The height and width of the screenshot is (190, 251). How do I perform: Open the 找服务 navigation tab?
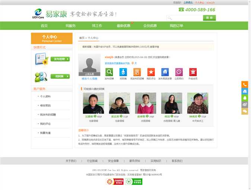71,26
